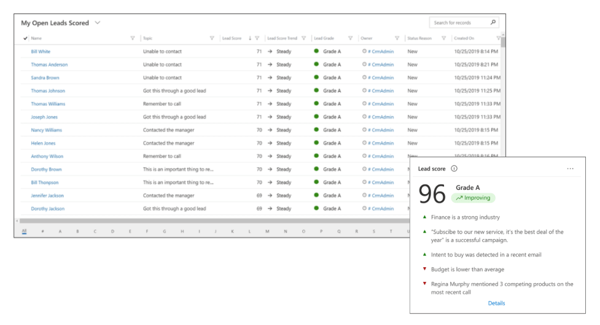Click the Lead Grade column filter icon
The width and height of the screenshot is (600, 325).
click(351, 38)
